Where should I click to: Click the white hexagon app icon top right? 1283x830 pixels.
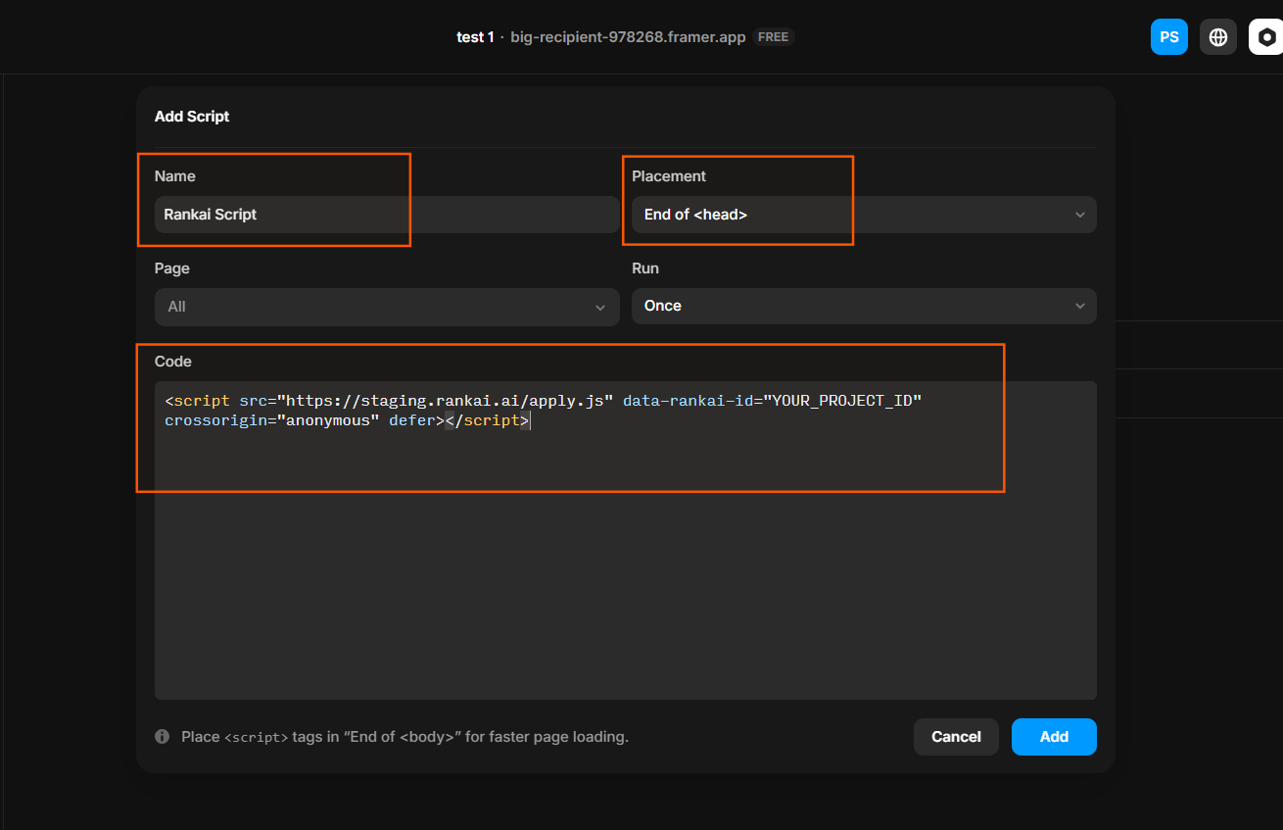[x=1266, y=36]
